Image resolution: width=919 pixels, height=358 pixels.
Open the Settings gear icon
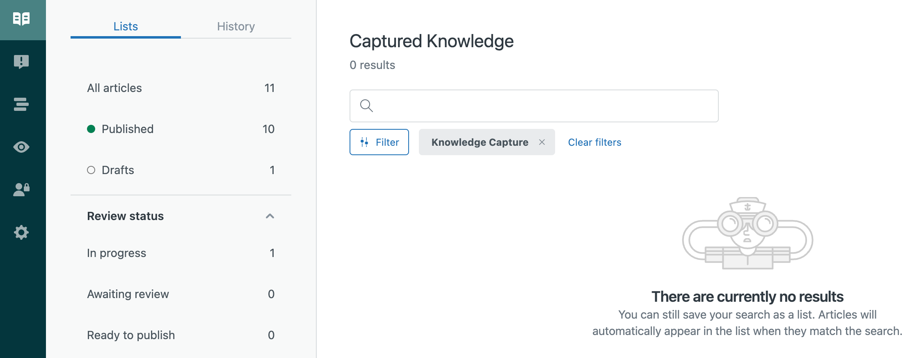(21, 232)
